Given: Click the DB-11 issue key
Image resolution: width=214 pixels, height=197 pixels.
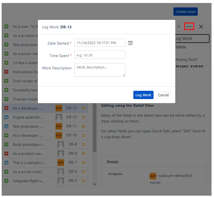Looking at the screenshot, I should (x=72, y=126).
